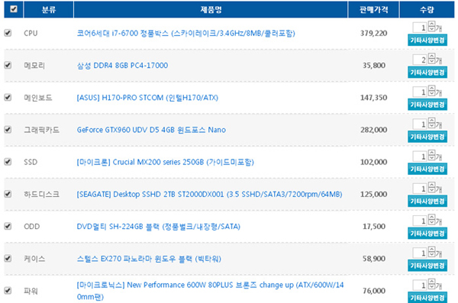Open the Crucial MX200 series 250GB link
The width and height of the screenshot is (458, 303).
(166, 162)
